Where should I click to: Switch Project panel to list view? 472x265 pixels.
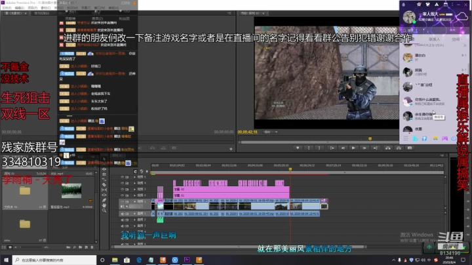(x=4, y=247)
